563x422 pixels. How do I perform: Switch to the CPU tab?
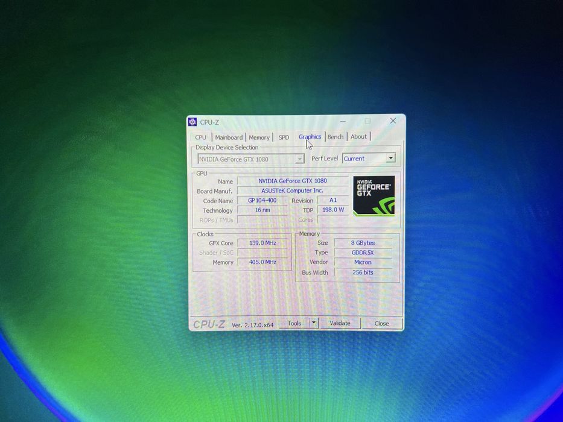(201, 137)
